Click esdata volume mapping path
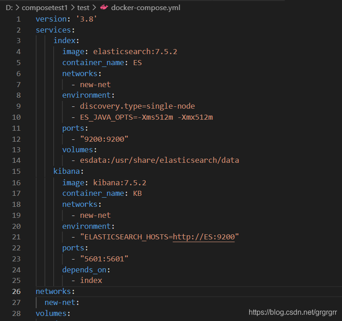Viewport: 342px width, 321px height. 160,160
